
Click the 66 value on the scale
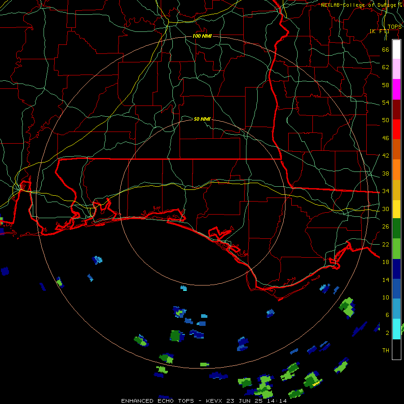pos(386,49)
